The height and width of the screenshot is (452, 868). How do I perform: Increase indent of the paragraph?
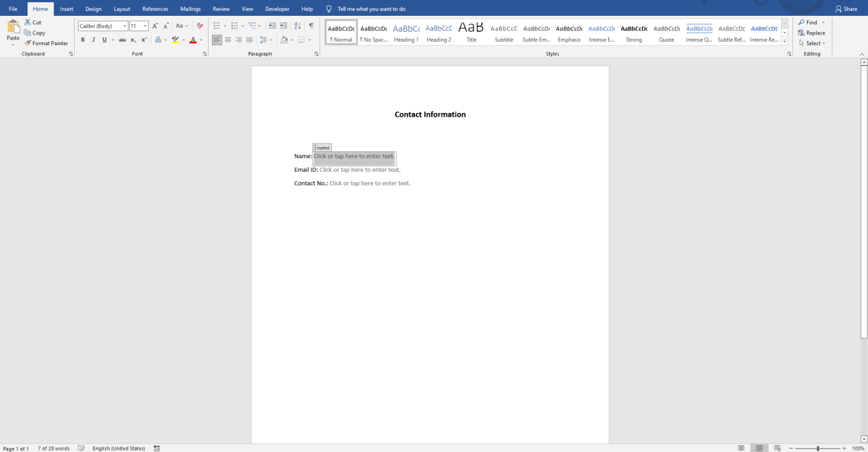tap(283, 26)
